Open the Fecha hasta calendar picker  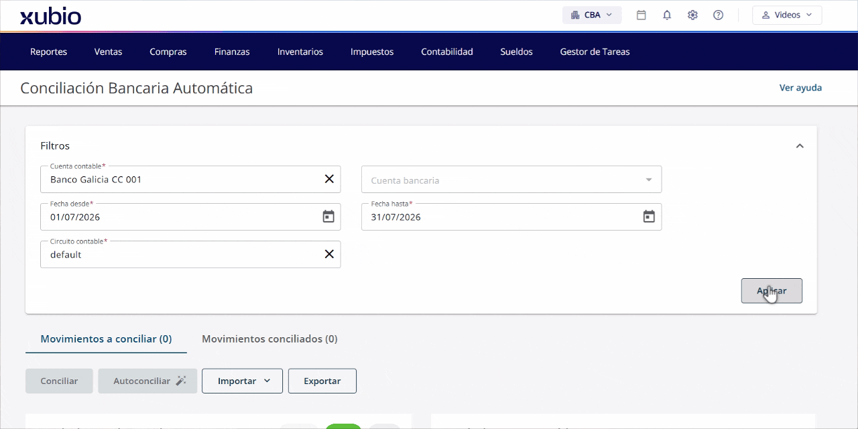649,217
